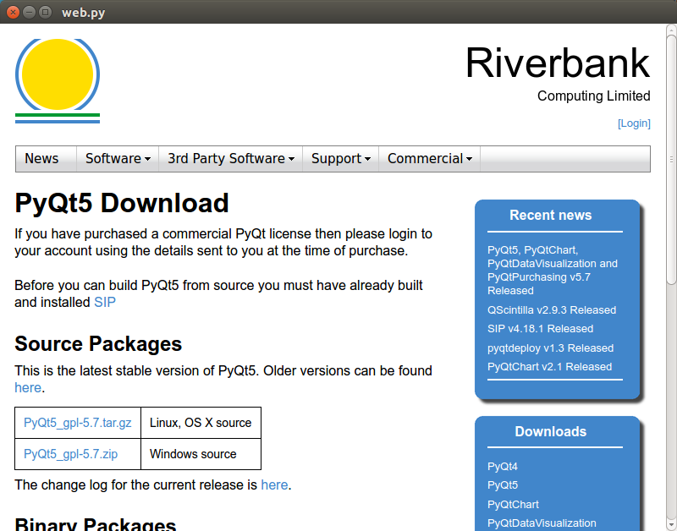Open the change log 'here' link

point(274,485)
